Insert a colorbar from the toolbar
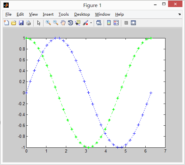 109,23
